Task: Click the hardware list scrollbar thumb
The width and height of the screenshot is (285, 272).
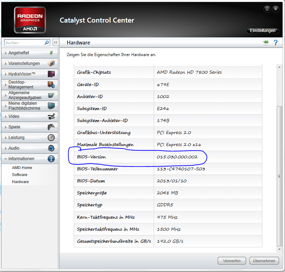Action: [x=279, y=176]
